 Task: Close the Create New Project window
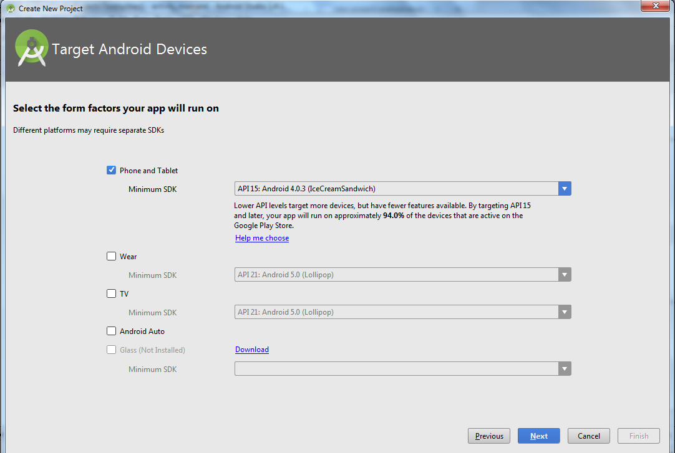coord(656,6)
